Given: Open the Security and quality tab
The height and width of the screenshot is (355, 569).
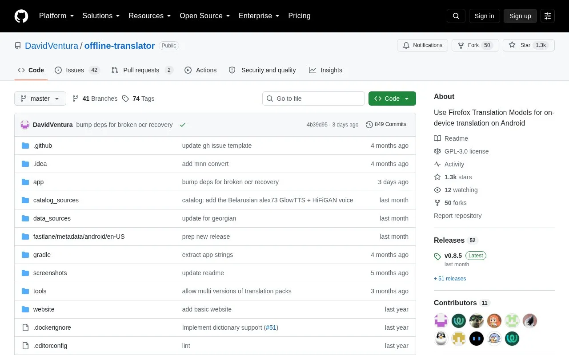Looking at the screenshot, I should pos(262,70).
